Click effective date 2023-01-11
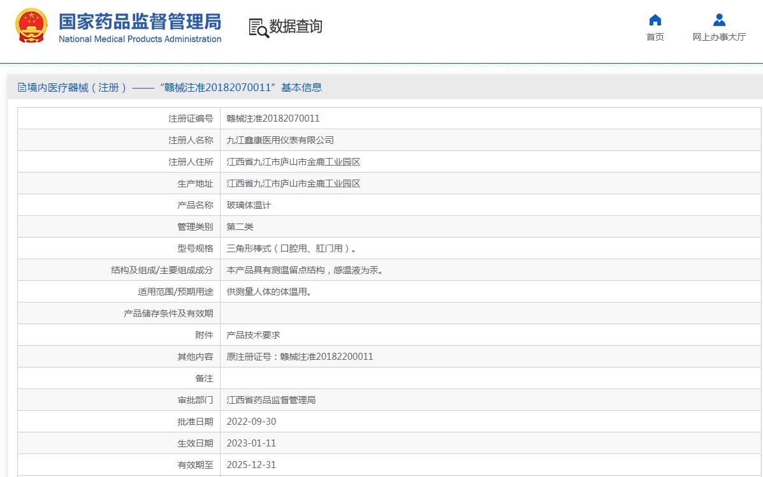The image size is (763, 477). 251,443
